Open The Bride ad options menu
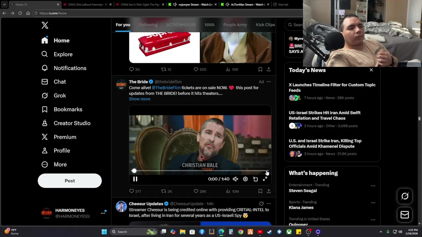 point(269,82)
